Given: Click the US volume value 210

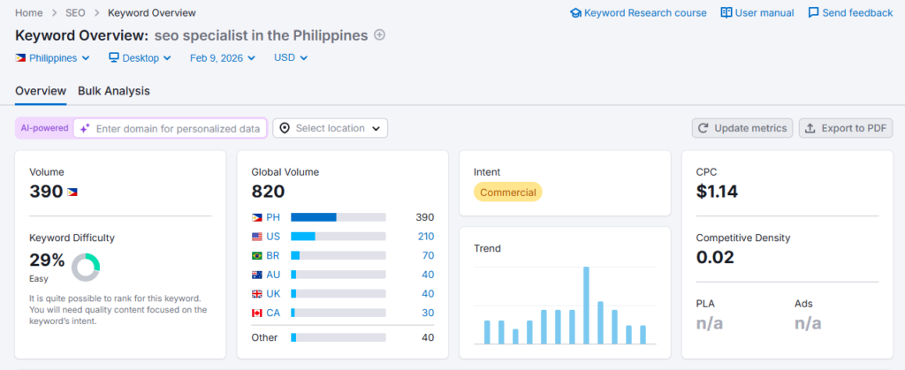Looking at the screenshot, I should [x=425, y=237].
